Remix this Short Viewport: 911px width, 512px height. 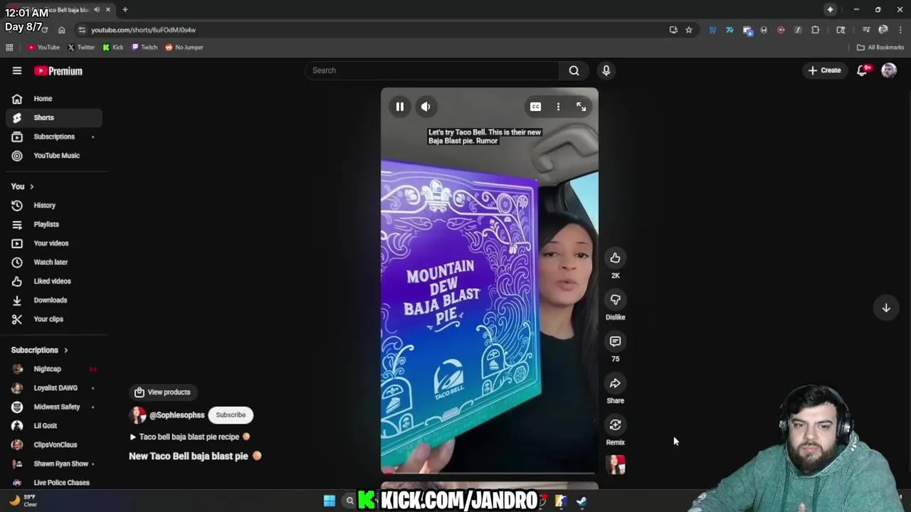615,425
